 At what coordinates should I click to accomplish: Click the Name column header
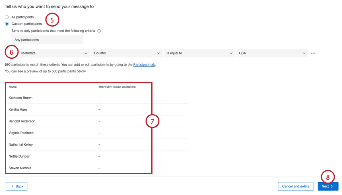[x=12, y=87]
